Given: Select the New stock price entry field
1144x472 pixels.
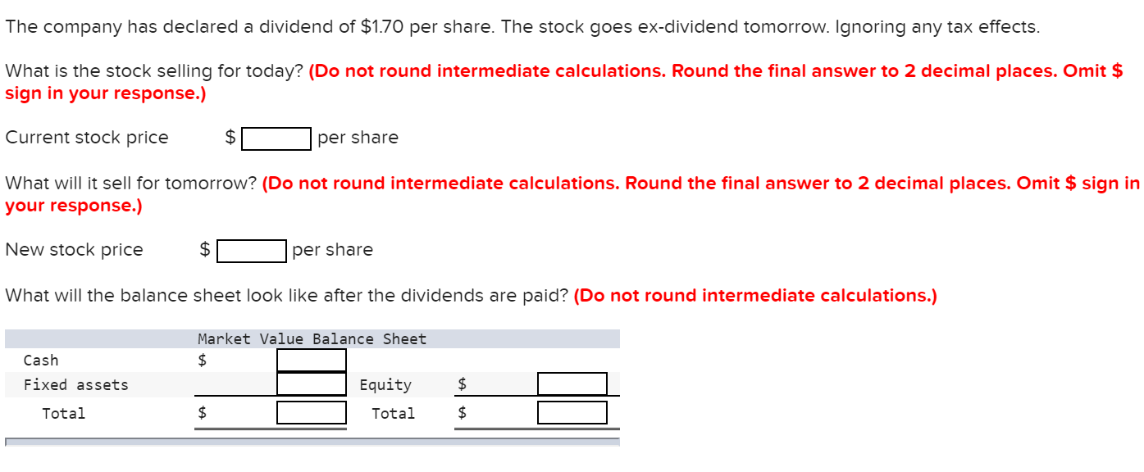Looking at the screenshot, I should pyautogui.click(x=249, y=250).
